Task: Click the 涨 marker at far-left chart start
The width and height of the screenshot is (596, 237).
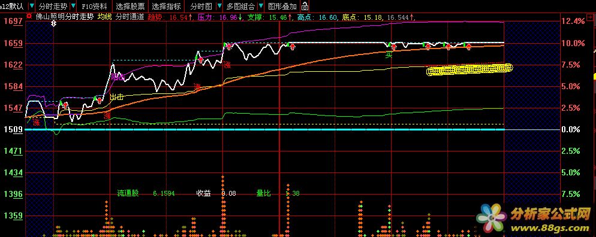Action: (x=36, y=123)
